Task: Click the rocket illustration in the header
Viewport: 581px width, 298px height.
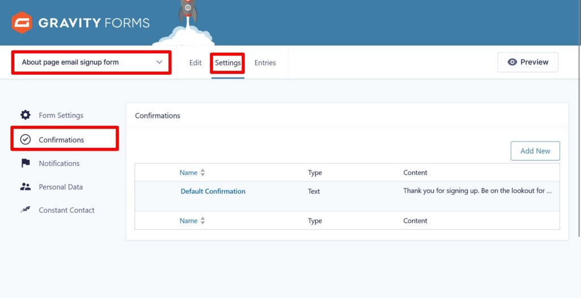Action: click(187, 12)
